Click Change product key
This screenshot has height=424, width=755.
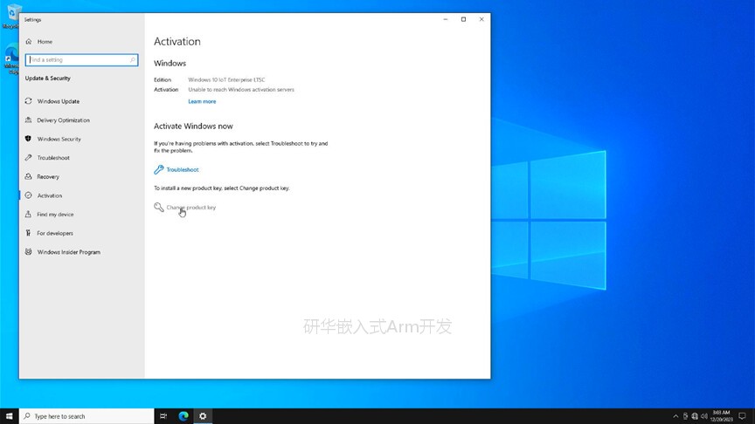191,207
